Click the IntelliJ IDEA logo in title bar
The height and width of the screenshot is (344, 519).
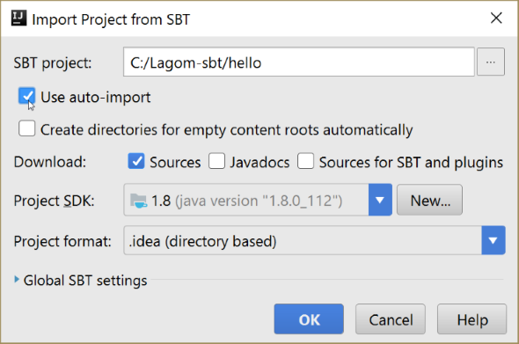tap(18, 18)
